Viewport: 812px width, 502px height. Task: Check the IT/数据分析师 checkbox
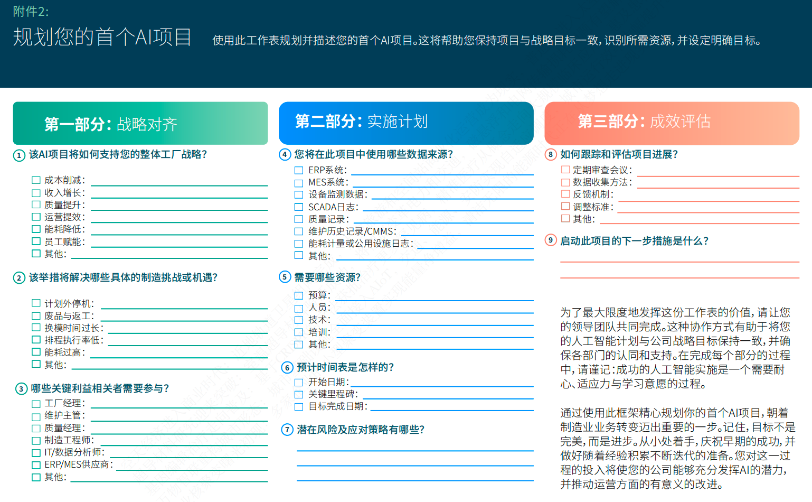pyautogui.click(x=36, y=452)
